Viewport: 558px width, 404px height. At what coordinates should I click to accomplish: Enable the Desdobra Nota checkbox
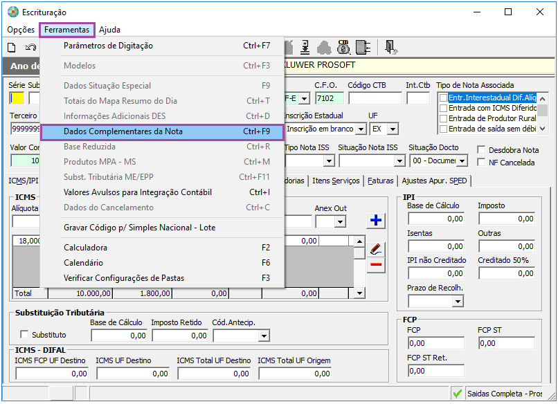[481, 149]
